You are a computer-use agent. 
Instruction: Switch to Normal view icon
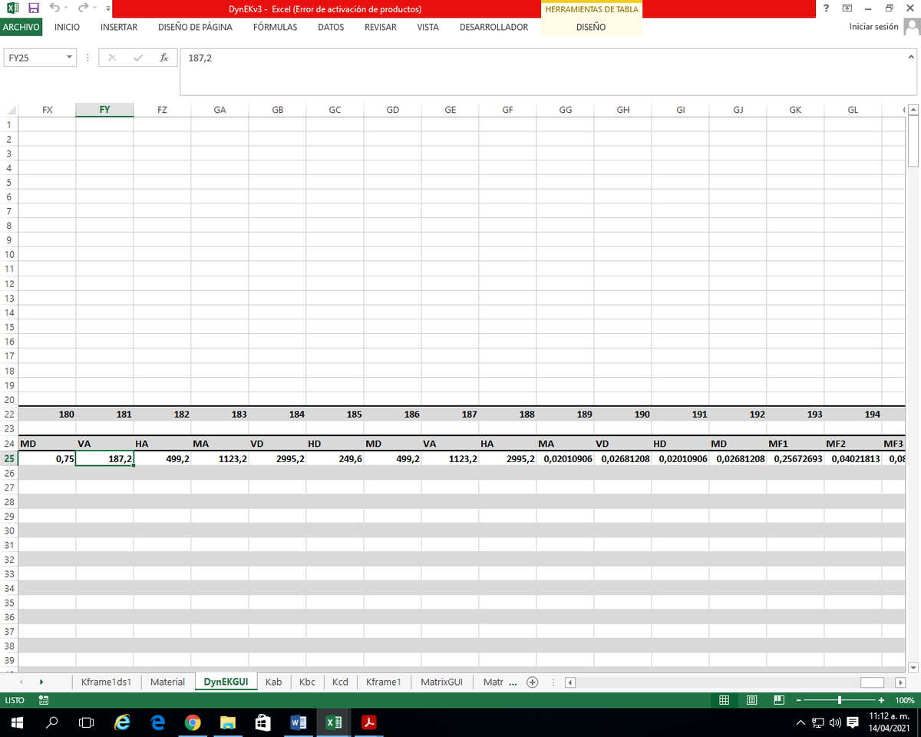tap(725, 700)
